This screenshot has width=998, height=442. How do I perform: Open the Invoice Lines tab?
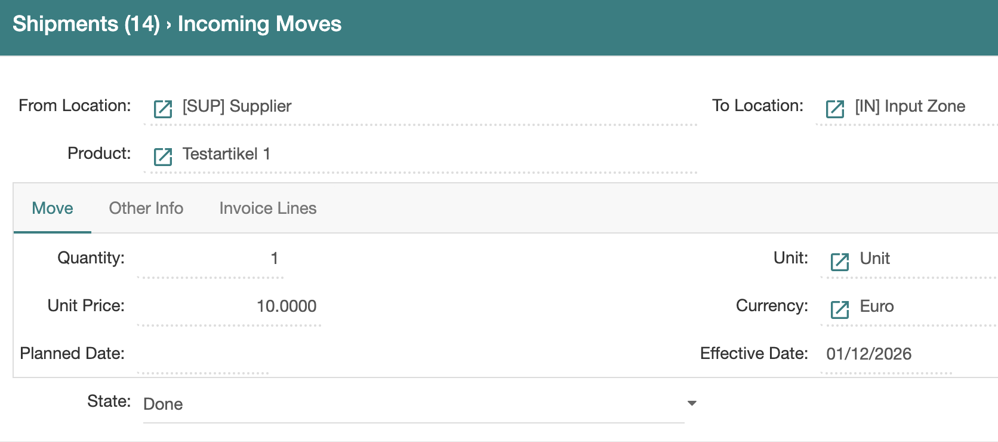267,208
